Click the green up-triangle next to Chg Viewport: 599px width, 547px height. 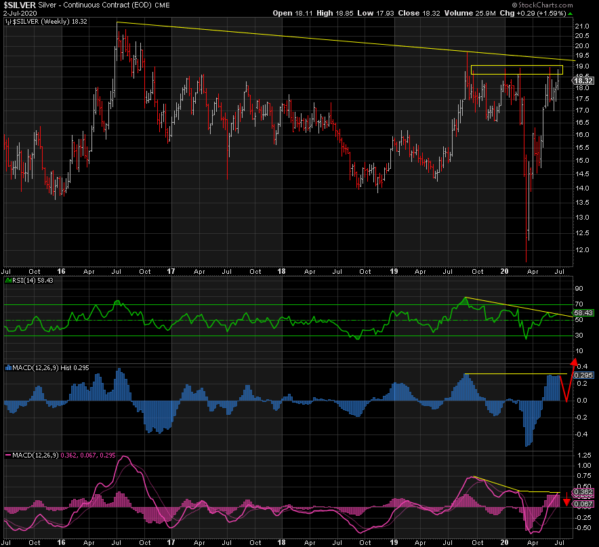click(569, 14)
